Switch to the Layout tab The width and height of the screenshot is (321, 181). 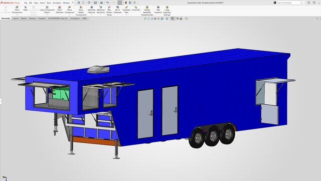pos(16,19)
